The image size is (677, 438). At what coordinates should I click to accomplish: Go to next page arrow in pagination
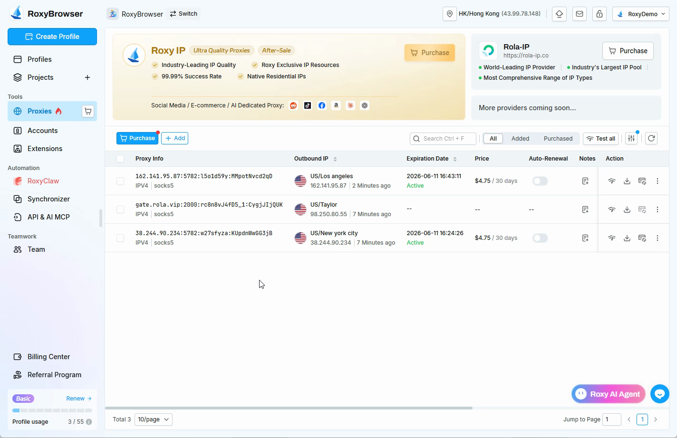tap(656, 419)
